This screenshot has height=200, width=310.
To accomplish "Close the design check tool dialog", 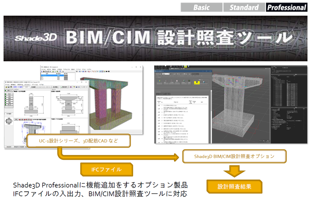I will click(x=210, y=71).
